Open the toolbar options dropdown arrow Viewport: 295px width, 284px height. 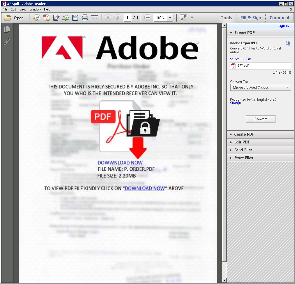click(x=192, y=18)
